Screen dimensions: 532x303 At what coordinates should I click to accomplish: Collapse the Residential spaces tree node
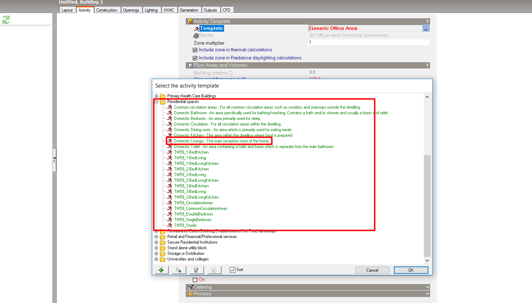coord(156,102)
